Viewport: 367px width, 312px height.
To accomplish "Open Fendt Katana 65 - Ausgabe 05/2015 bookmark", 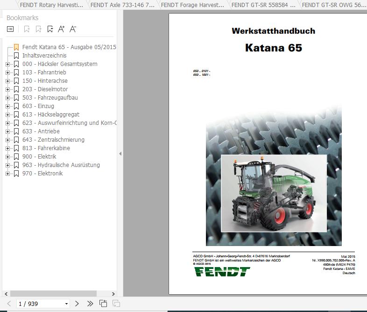I will coord(69,47).
